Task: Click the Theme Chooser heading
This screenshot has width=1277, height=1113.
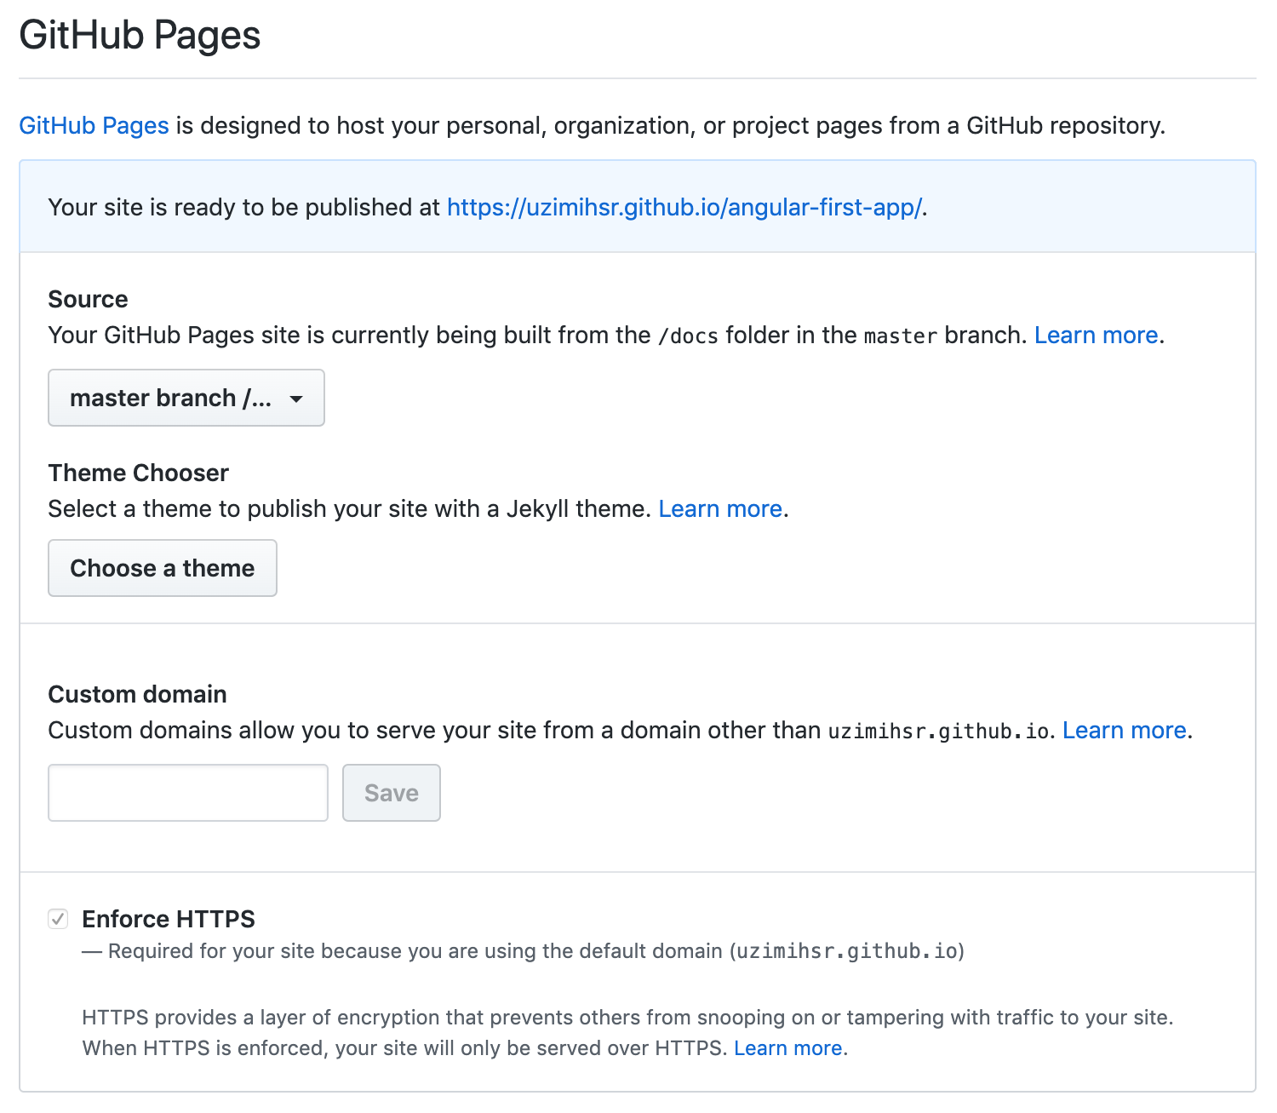Action: [139, 473]
